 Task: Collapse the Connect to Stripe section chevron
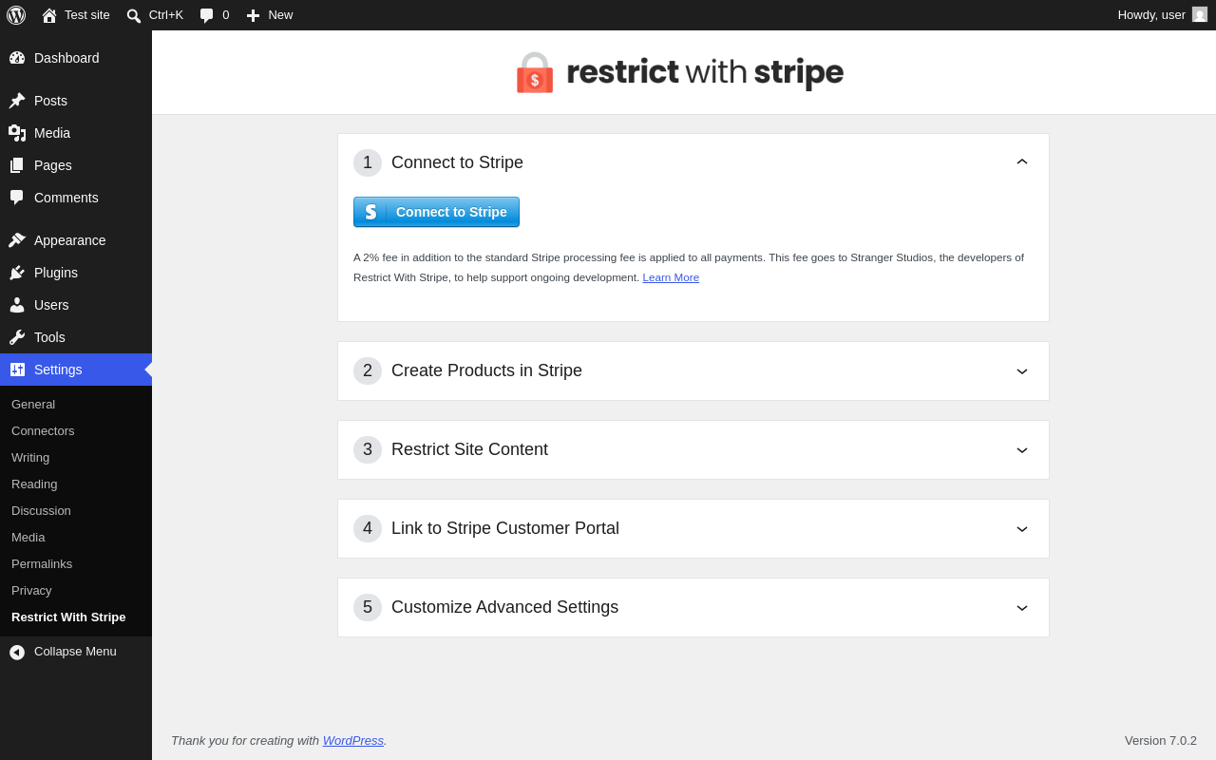tap(1022, 162)
